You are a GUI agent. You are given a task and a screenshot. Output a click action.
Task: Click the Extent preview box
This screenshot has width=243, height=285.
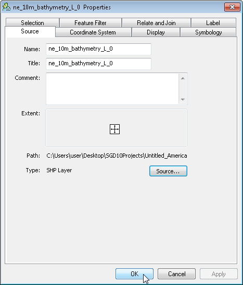[117, 128]
